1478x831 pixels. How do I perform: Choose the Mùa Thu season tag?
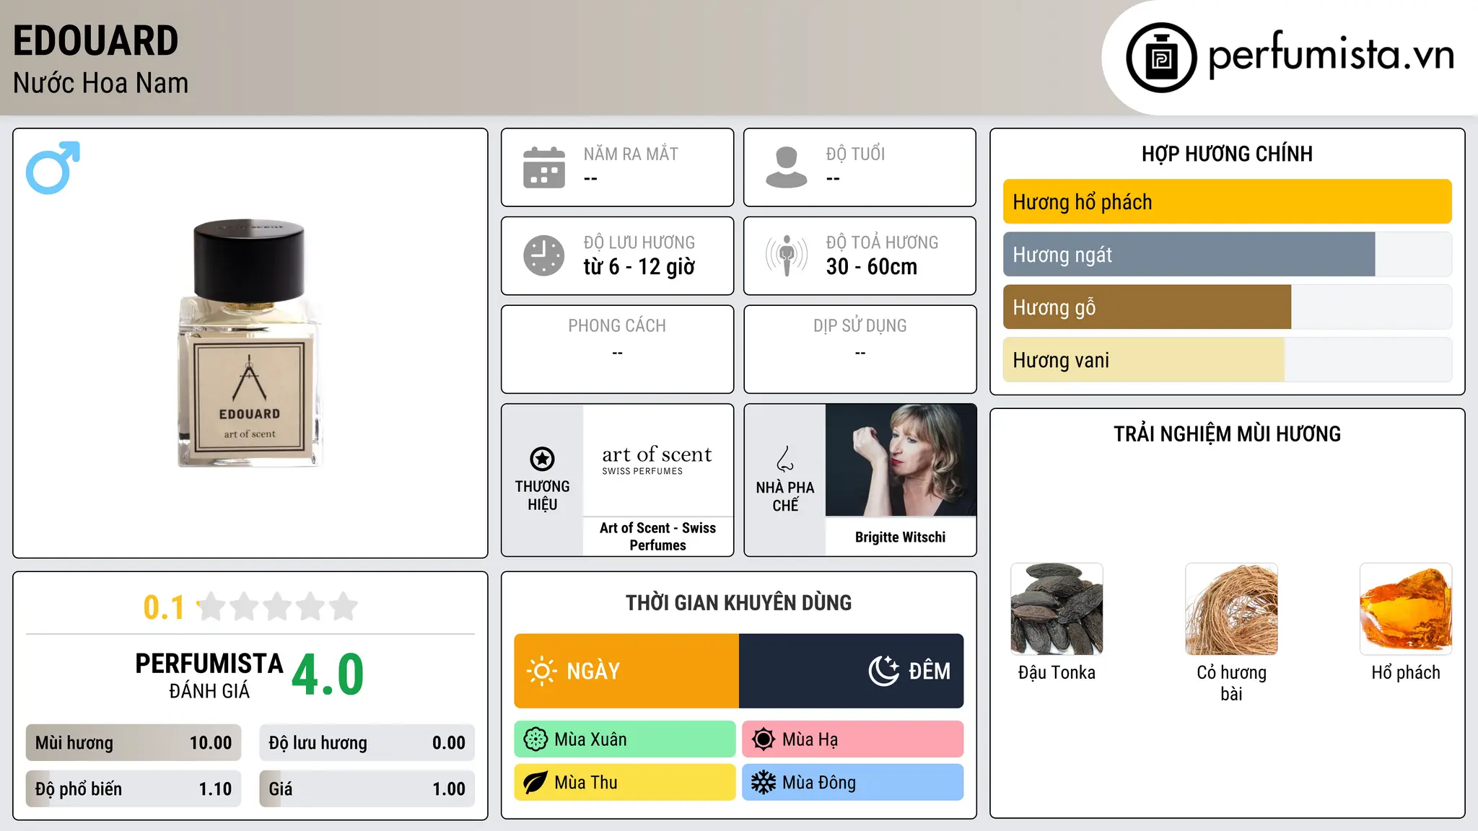(x=625, y=783)
